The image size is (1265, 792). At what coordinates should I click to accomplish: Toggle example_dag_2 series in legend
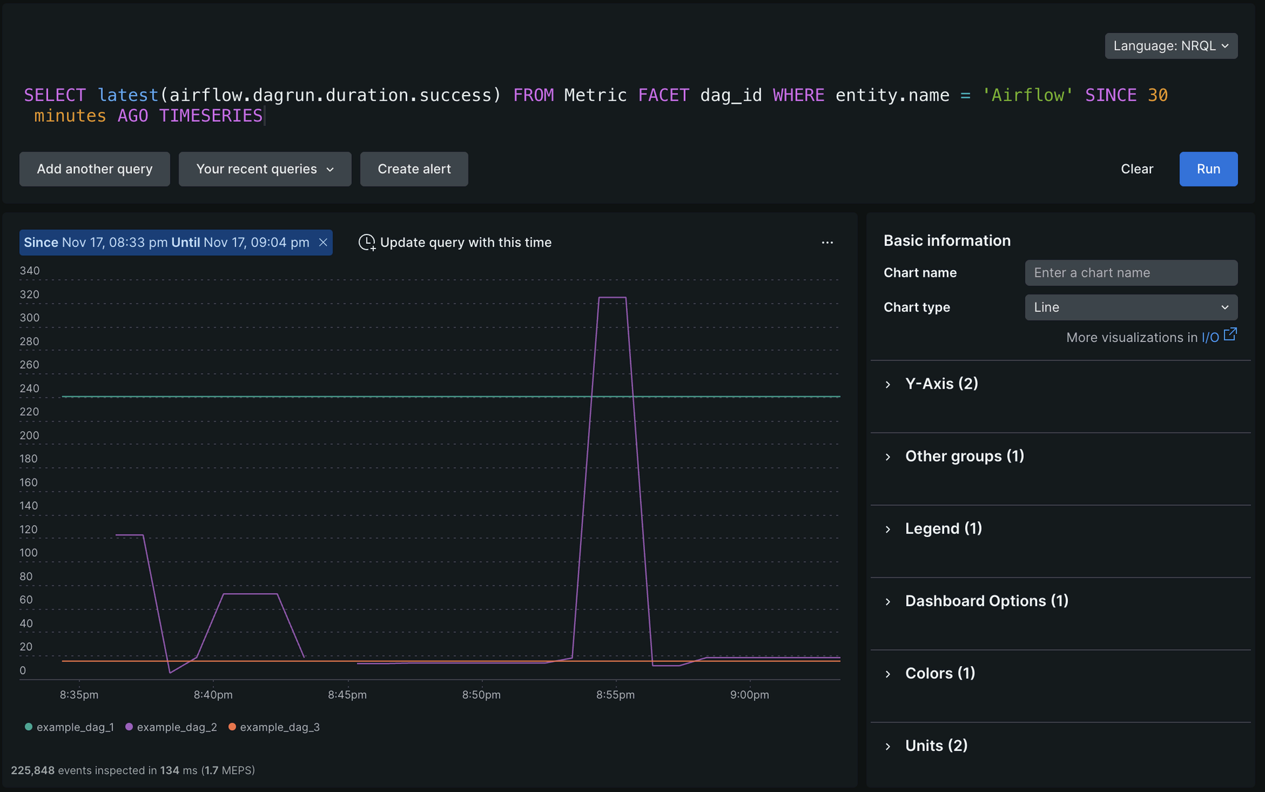tap(176, 727)
